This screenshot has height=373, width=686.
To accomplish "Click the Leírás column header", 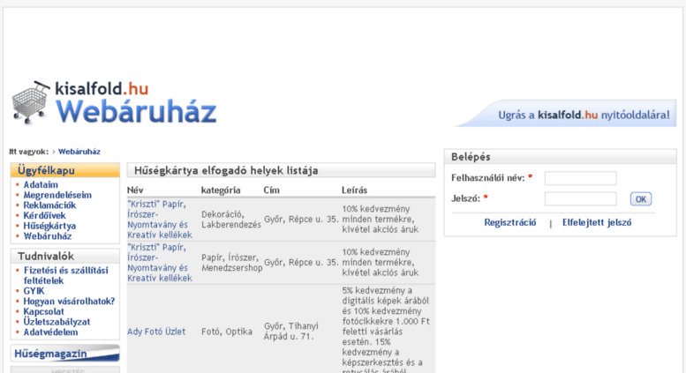I will click(354, 190).
